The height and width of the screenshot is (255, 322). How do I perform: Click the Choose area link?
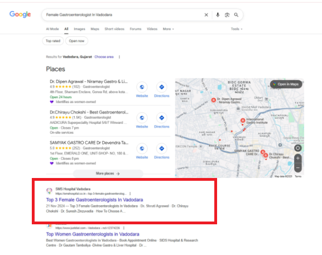point(104,57)
